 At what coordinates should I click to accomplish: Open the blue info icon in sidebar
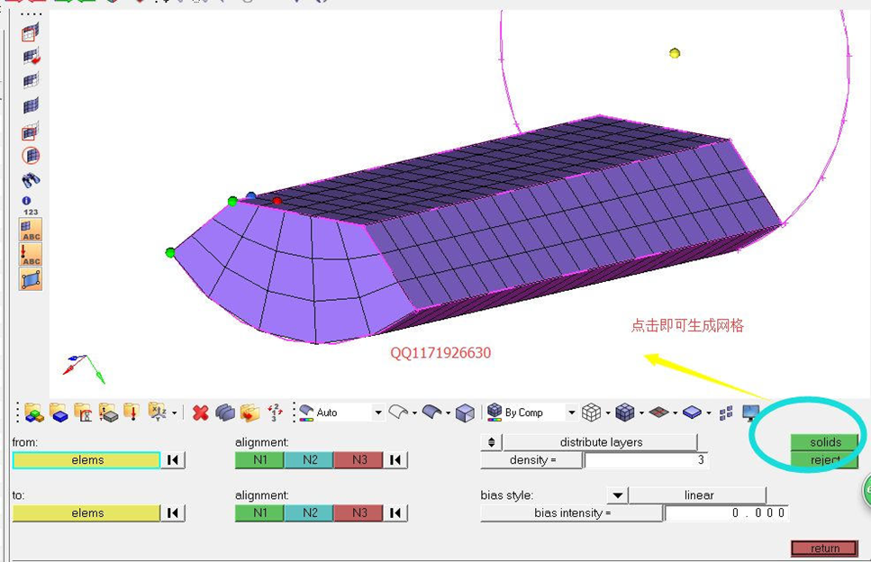coord(26,201)
